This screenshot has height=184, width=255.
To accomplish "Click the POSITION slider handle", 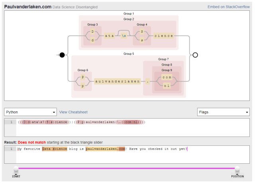I will 237,169.
